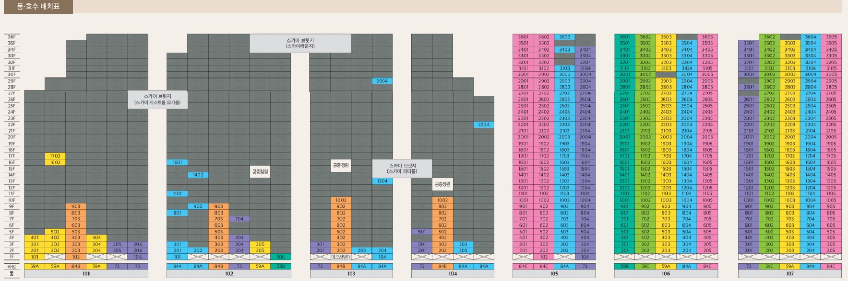Click the 59B type cell under building 106

tap(625, 267)
